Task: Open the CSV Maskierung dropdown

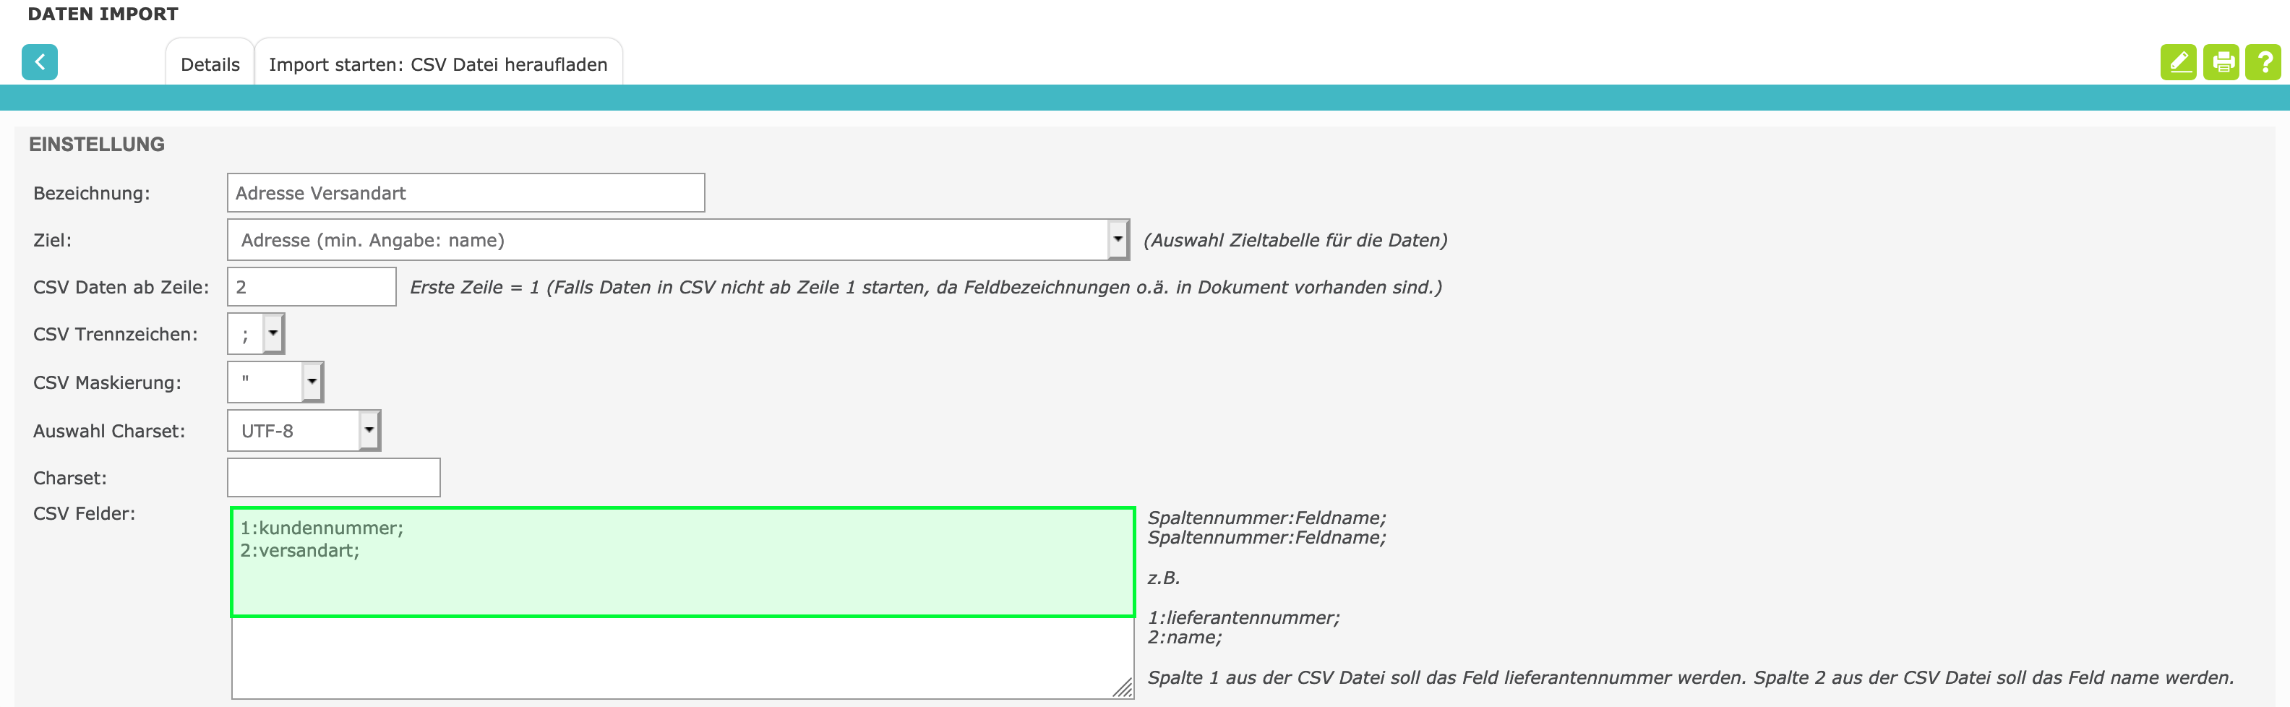Action: [x=311, y=382]
